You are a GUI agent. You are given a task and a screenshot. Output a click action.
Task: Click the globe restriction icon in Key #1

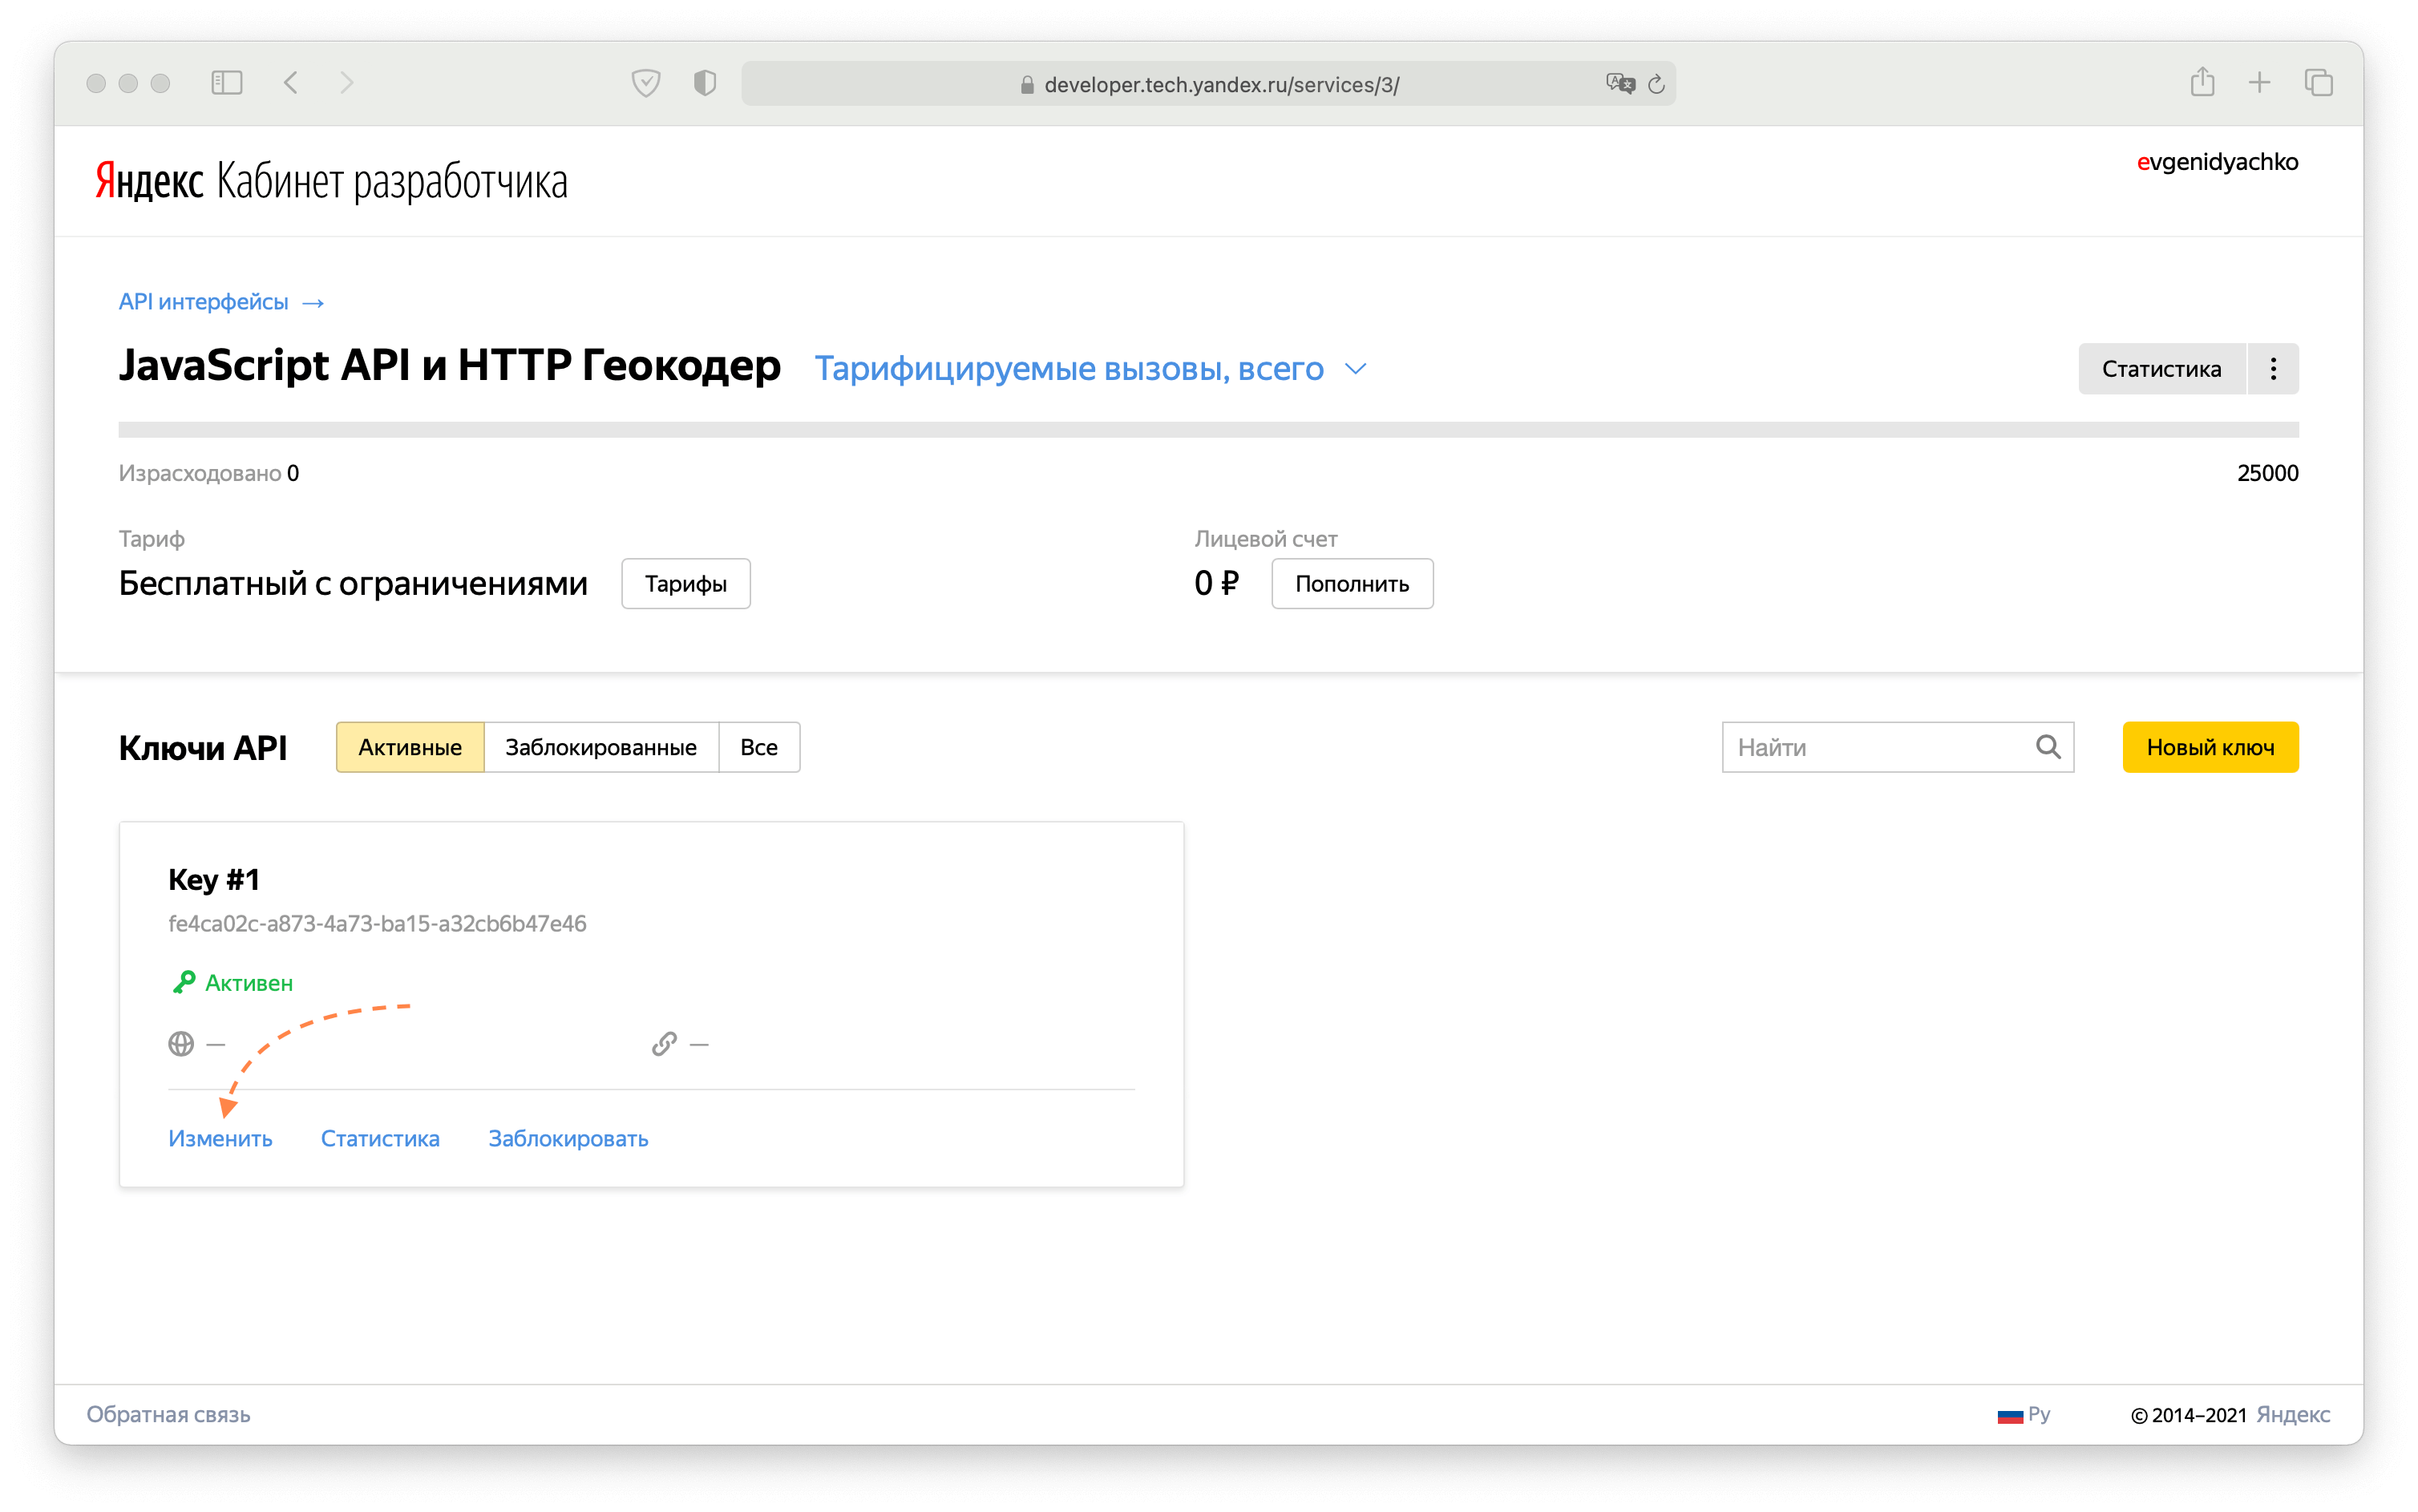click(x=181, y=1044)
